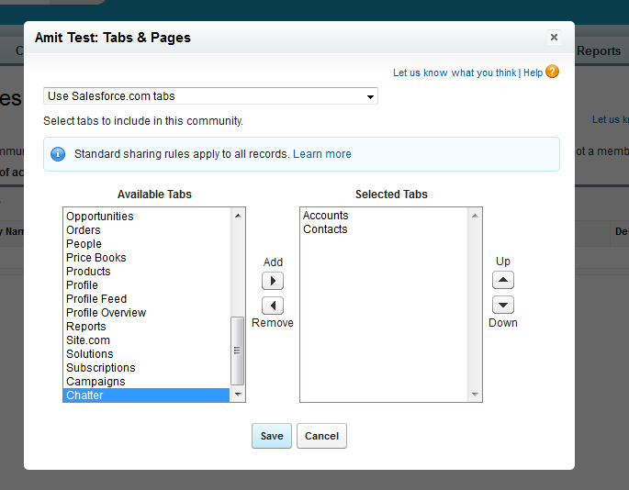Screen dimensions: 629x490
Task: Open the Learn more link
Action: tap(322, 154)
